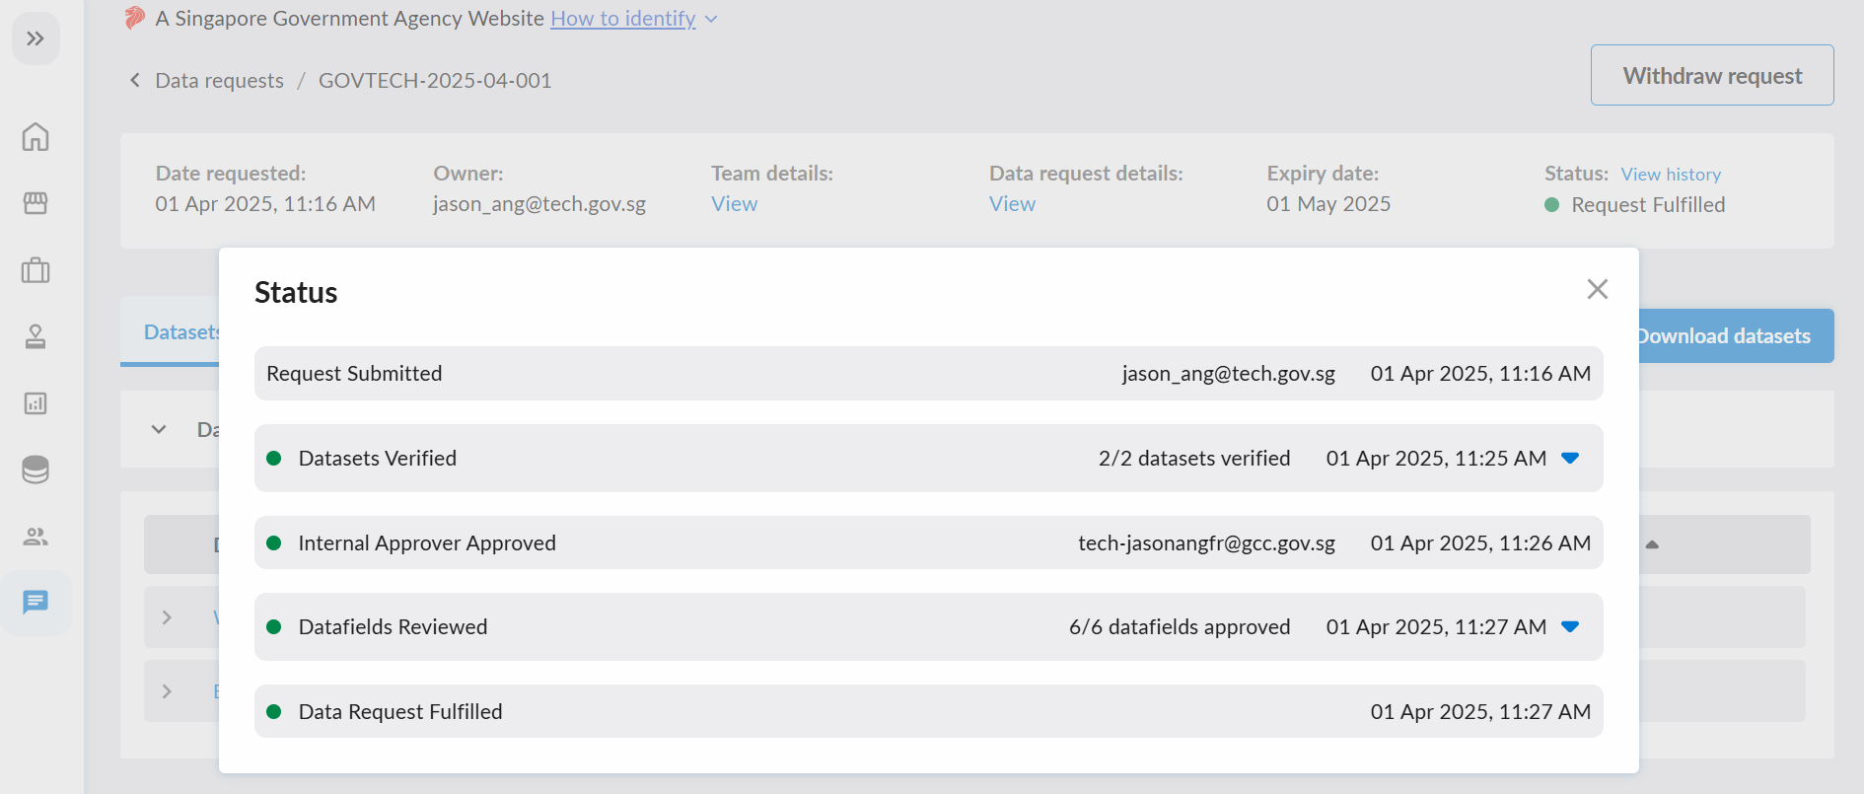
Task: Open the chart report icon in sidebar
Action: click(x=36, y=403)
